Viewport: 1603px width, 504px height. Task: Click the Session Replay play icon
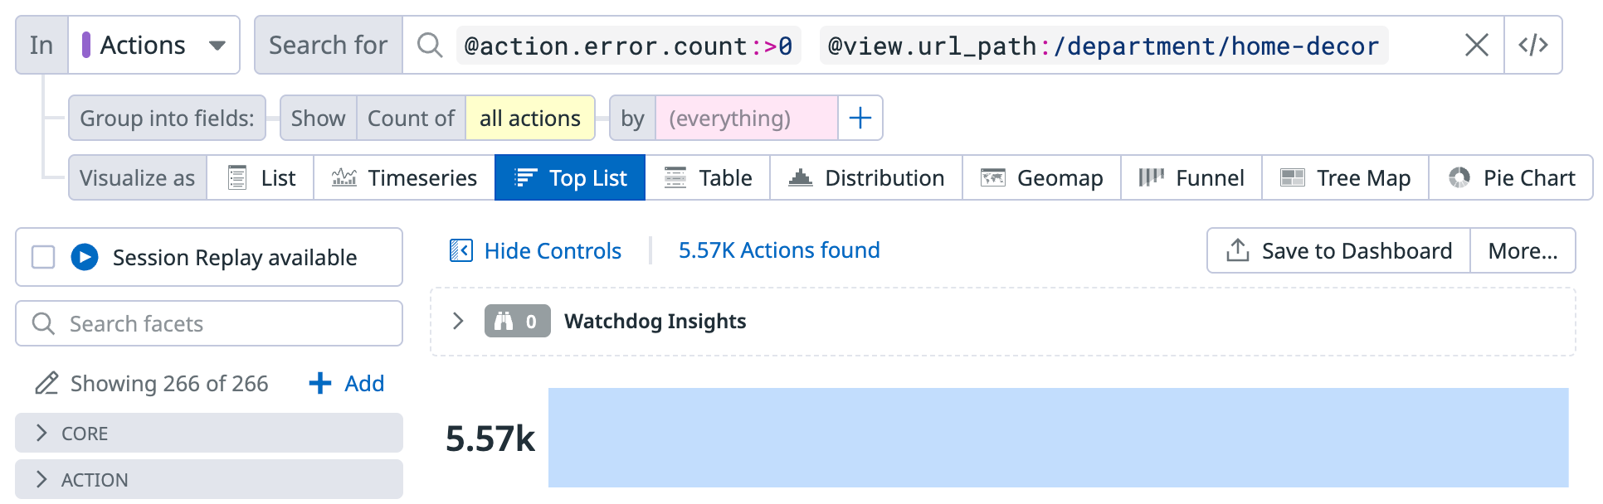(85, 257)
